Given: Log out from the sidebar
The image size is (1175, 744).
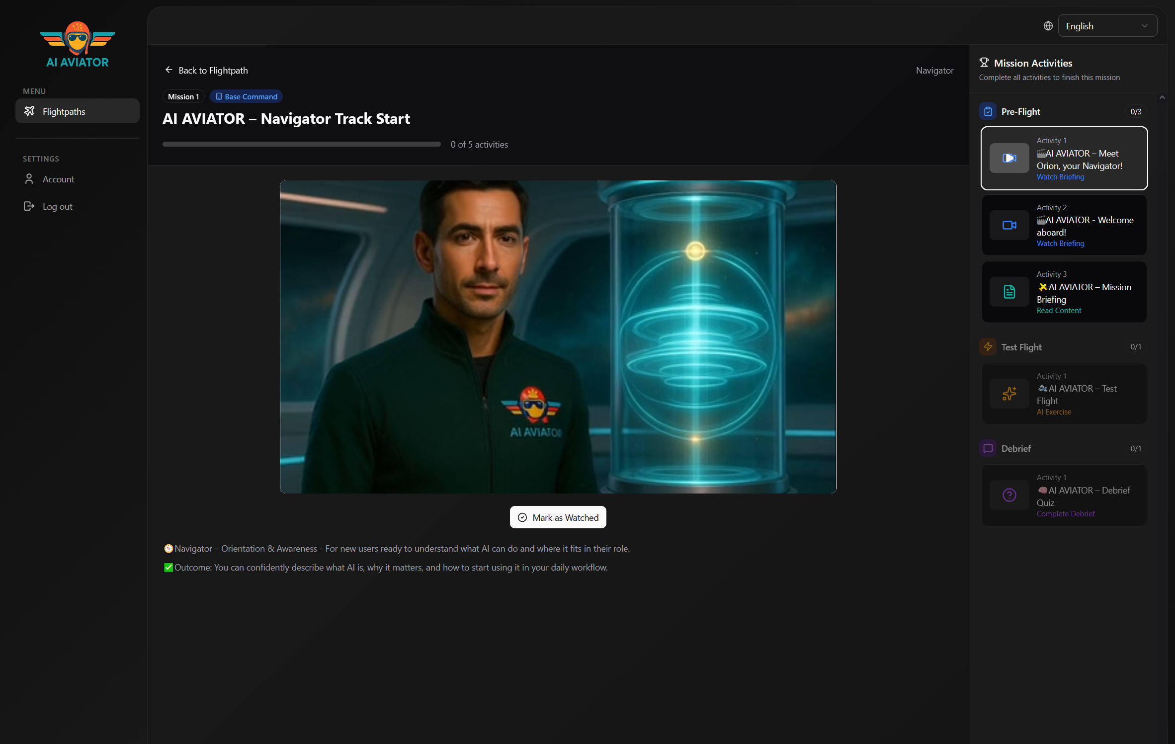Looking at the screenshot, I should coord(57,206).
